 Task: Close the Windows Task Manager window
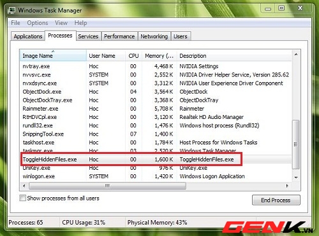(x=300, y=8)
